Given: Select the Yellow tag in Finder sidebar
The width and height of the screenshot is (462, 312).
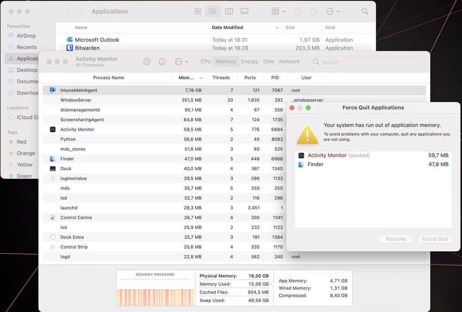Looking at the screenshot, I should (x=25, y=165).
